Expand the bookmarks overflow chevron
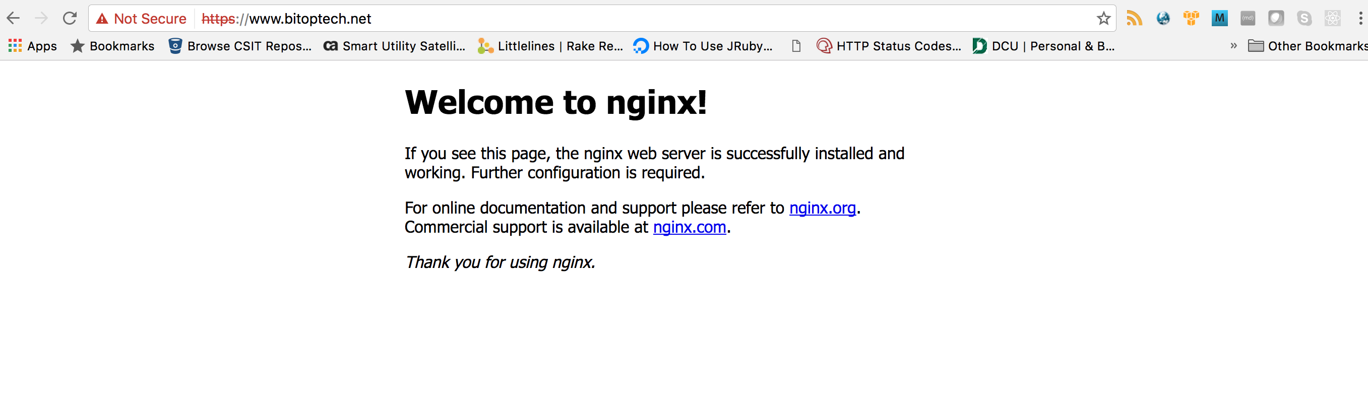The height and width of the screenshot is (407, 1368). (x=1233, y=46)
